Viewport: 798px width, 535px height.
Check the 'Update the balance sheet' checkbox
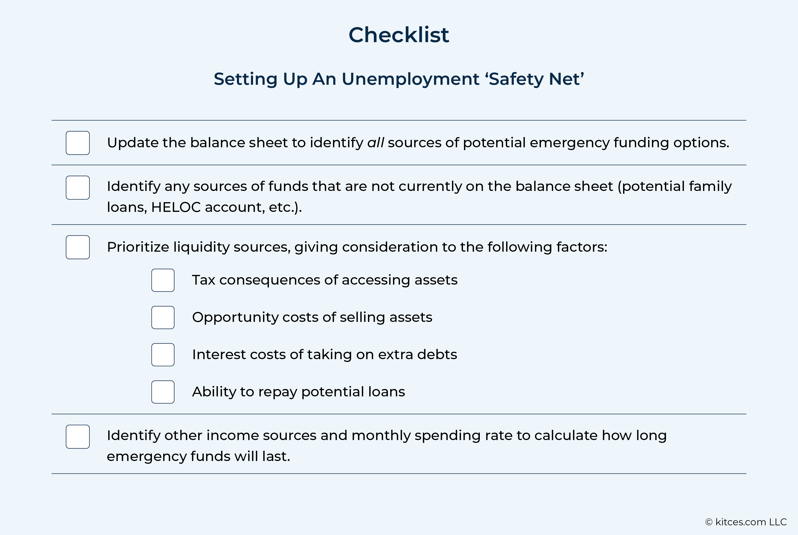tap(78, 143)
